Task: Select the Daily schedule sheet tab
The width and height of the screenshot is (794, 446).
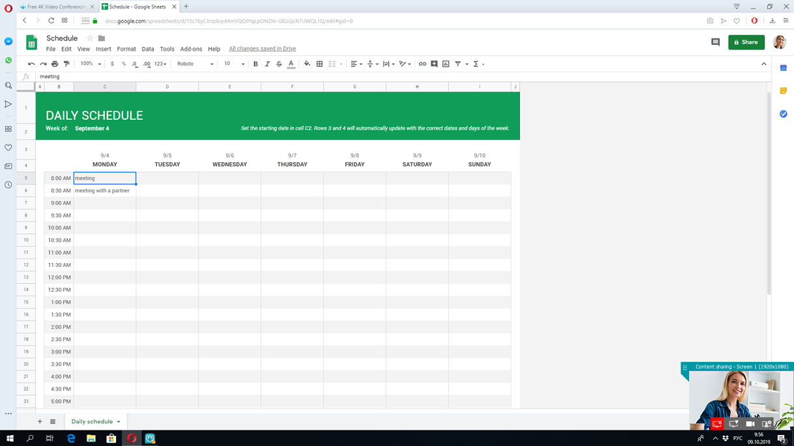Action: coord(92,422)
